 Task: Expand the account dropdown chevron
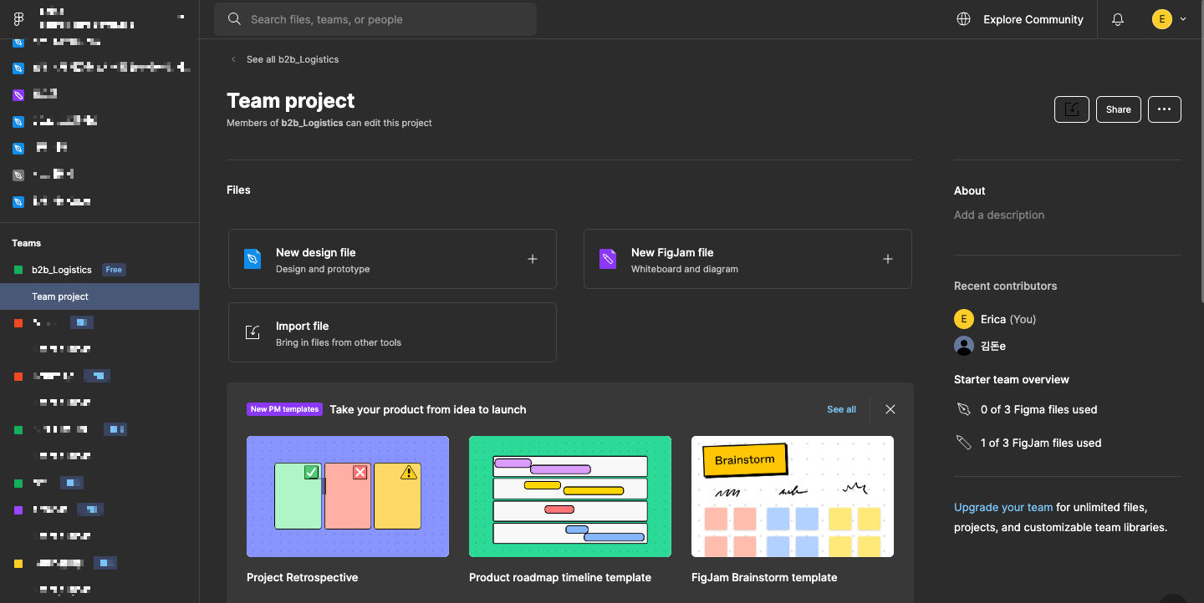[x=1183, y=19]
